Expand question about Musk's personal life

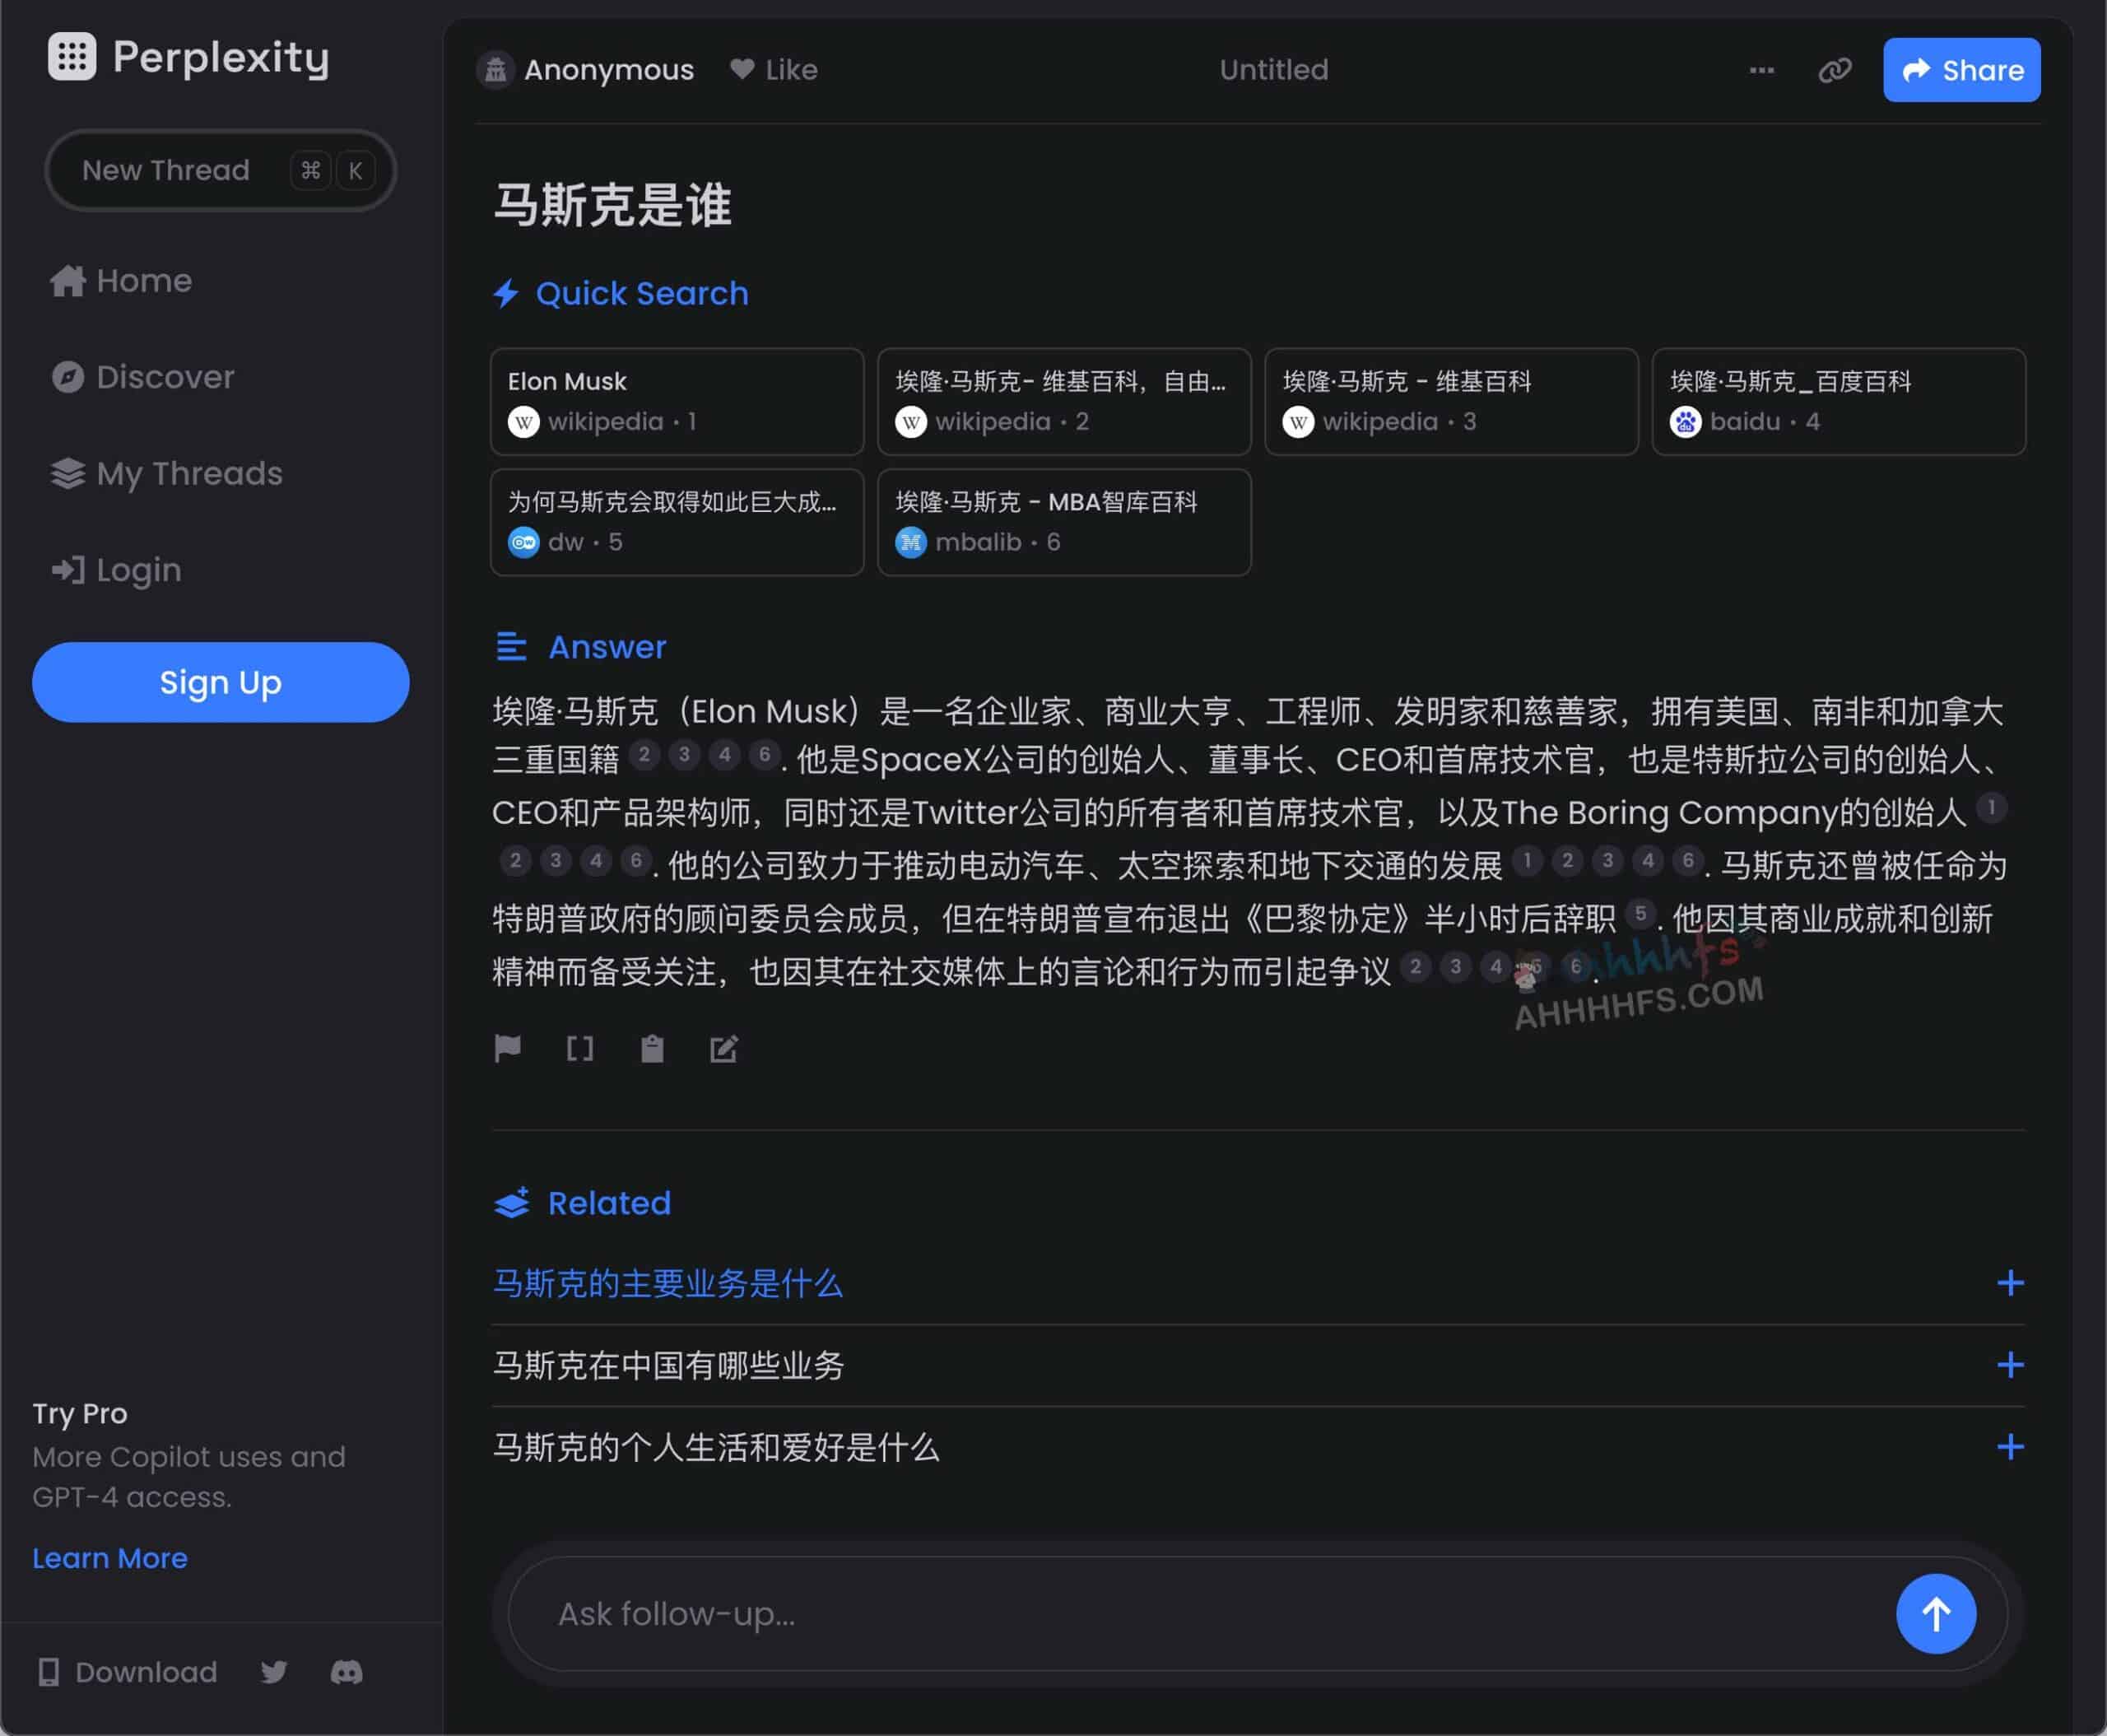(x=2011, y=1447)
